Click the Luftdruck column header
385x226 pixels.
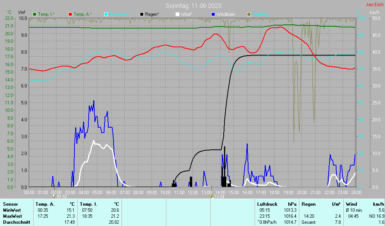pos(267,204)
